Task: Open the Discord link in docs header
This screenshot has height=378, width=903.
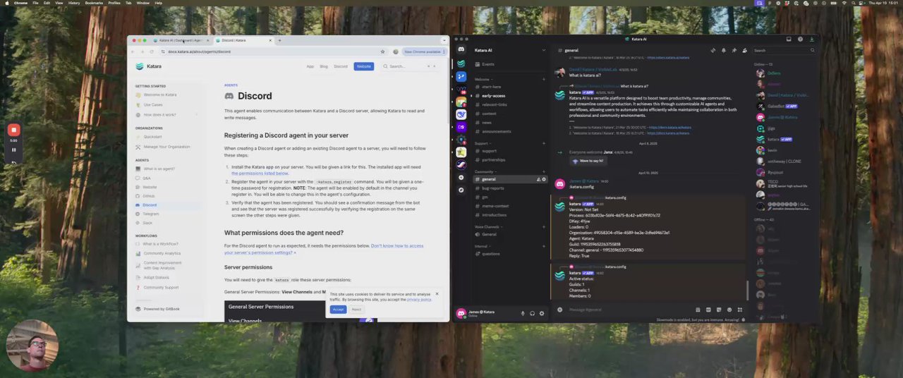Action: (341, 66)
